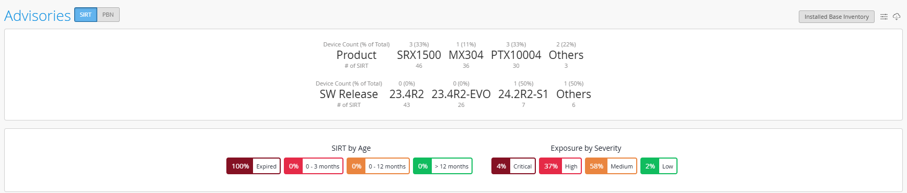
Task: Click the Advisories page title
Action: (x=38, y=16)
